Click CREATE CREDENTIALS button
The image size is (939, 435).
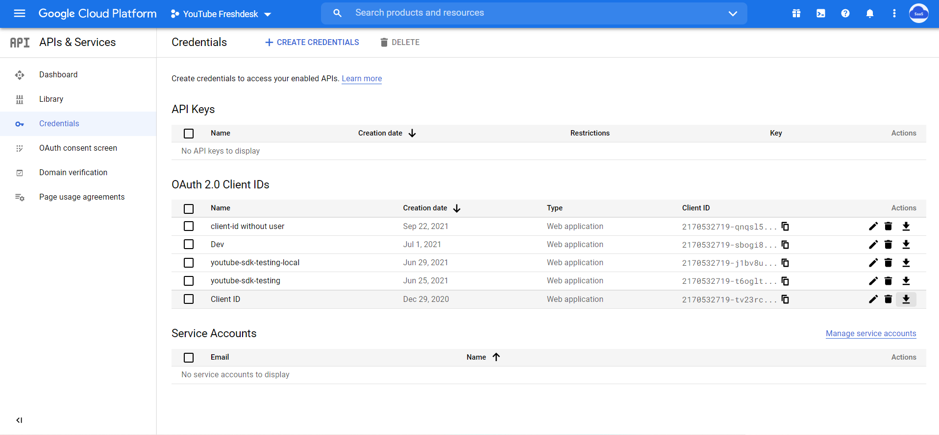pyautogui.click(x=312, y=43)
